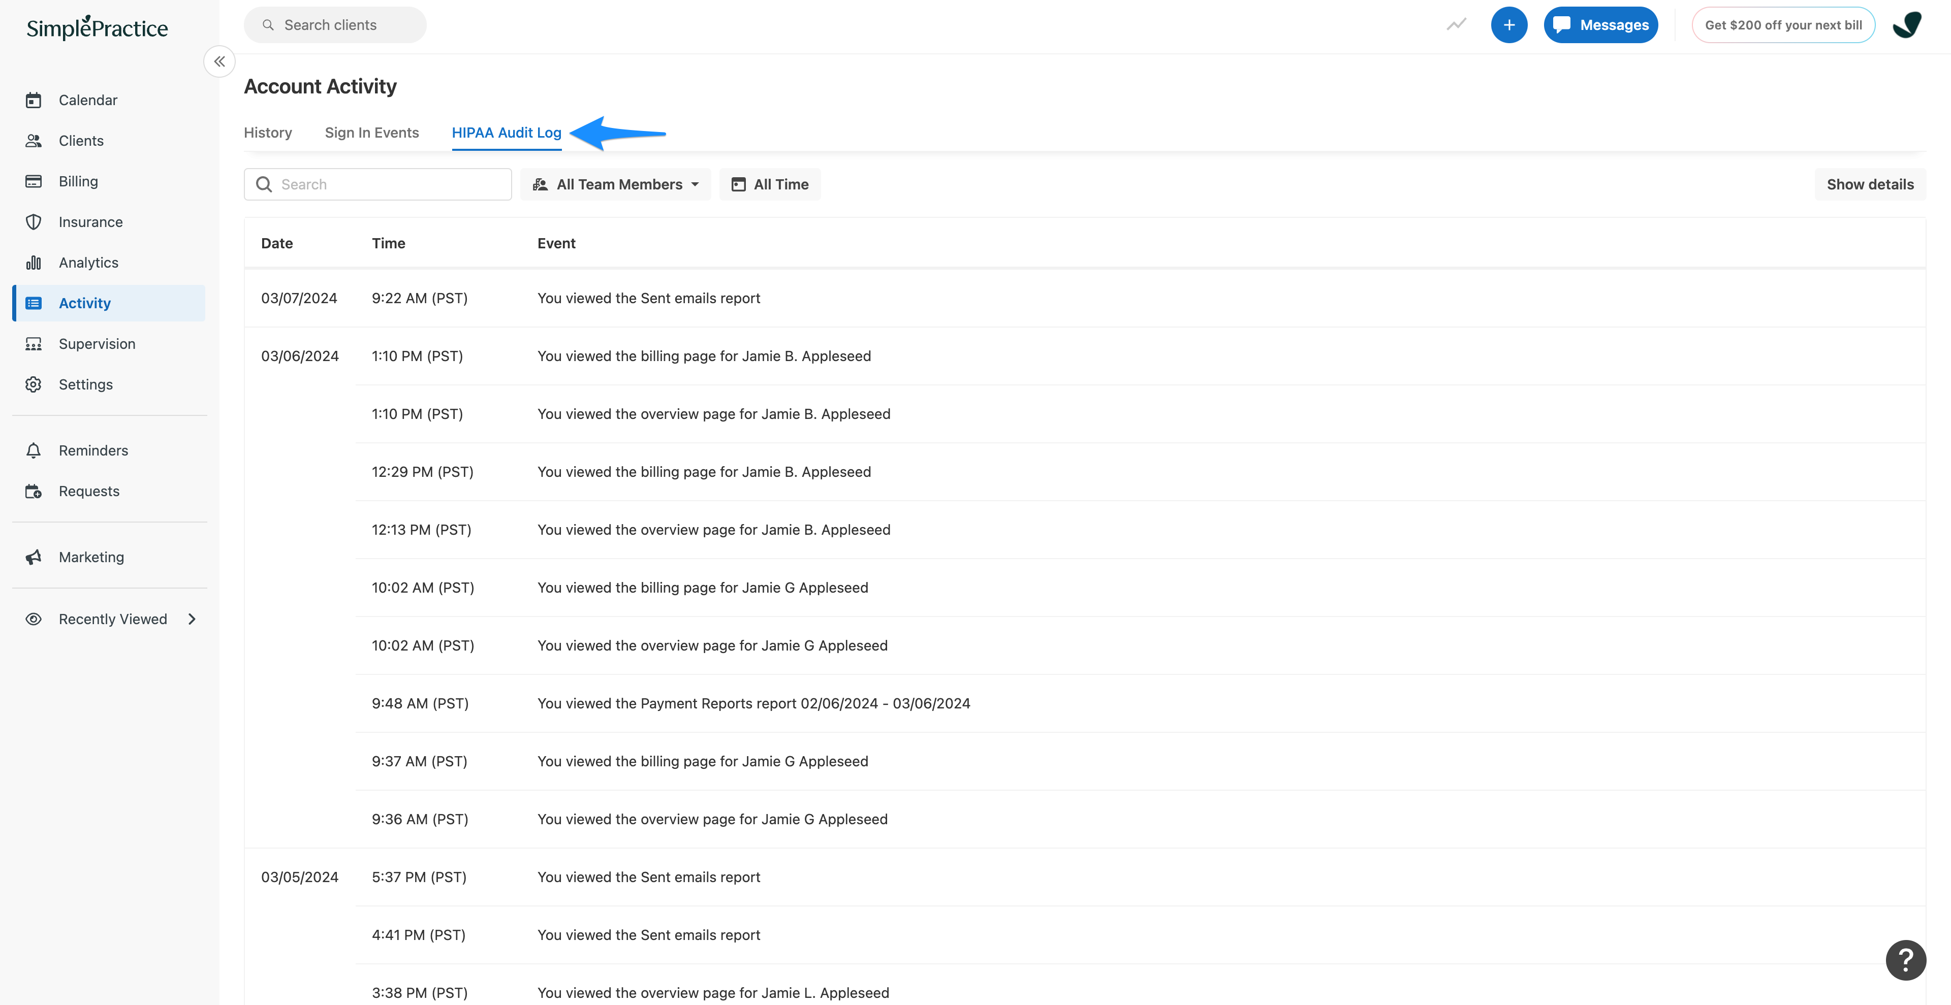
Task: Click the 03/06/2024 date cell
Action: pos(300,355)
